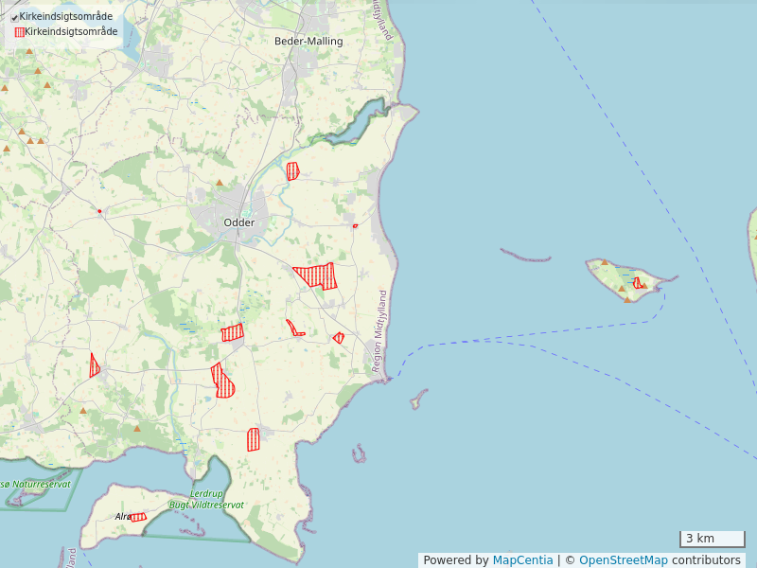Click the Odder town label

click(238, 222)
